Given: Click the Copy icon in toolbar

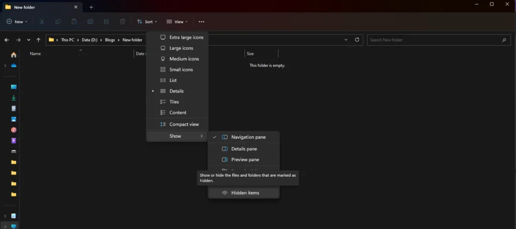Looking at the screenshot, I should coord(58,22).
